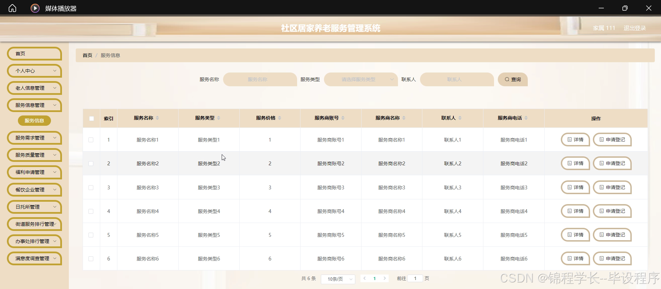
Task: Open 详情 for 服务名称3
Action: point(575,187)
